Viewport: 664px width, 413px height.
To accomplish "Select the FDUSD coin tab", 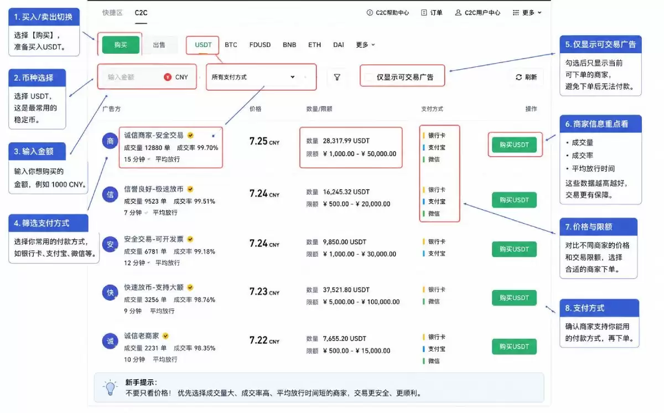I will click(x=260, y=45).
